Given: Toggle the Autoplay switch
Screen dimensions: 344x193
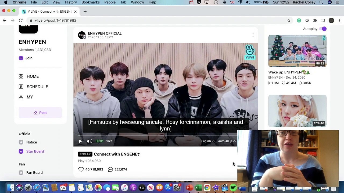Looking at the screenshot, I should 323,29.
